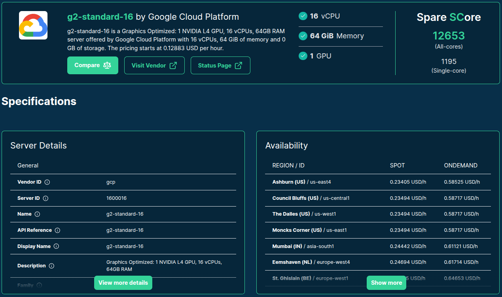Click the Compare button
The height and width of the screenshot is (297, 502).
[93, 65]
